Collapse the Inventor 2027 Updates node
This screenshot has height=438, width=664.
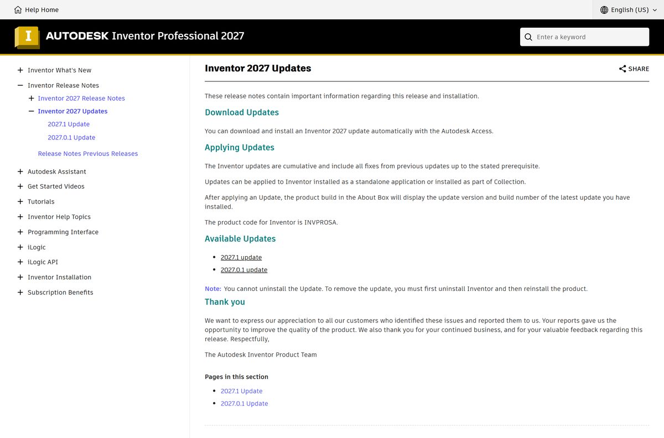31,111
